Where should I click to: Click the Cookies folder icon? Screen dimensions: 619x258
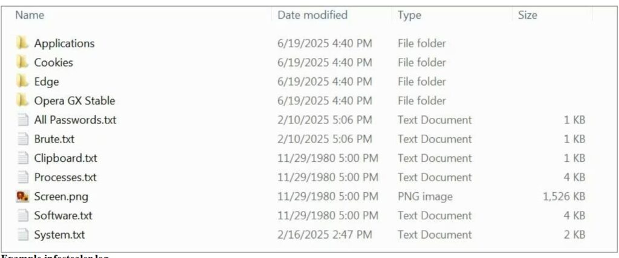coord(22,62)
